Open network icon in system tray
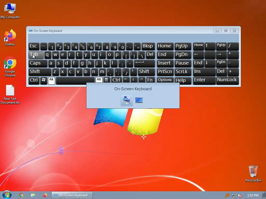The image size is (266, 199). pyautogui.click(x=234, y=195)
